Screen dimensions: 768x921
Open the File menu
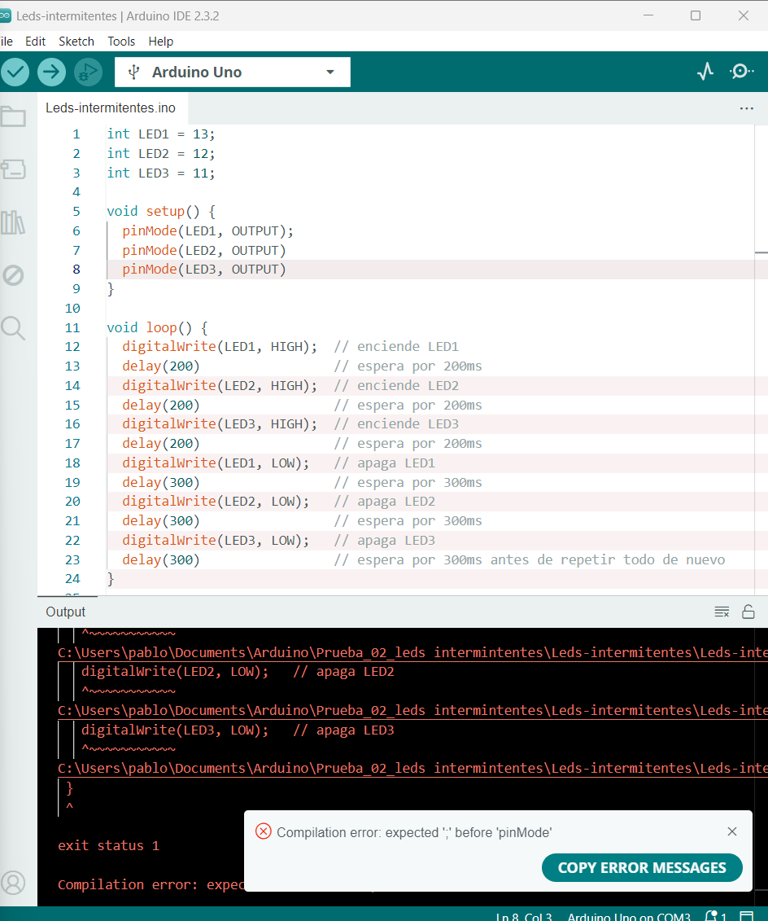7,41
